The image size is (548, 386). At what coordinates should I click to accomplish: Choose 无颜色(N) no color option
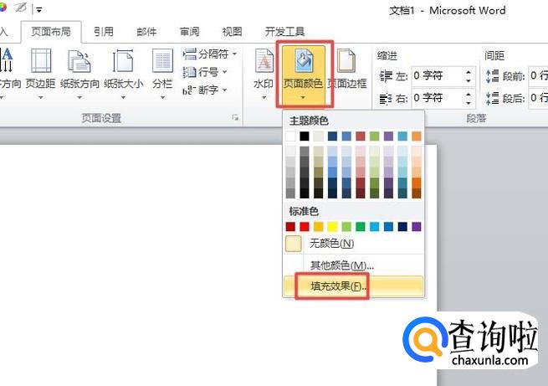(354, 244)
